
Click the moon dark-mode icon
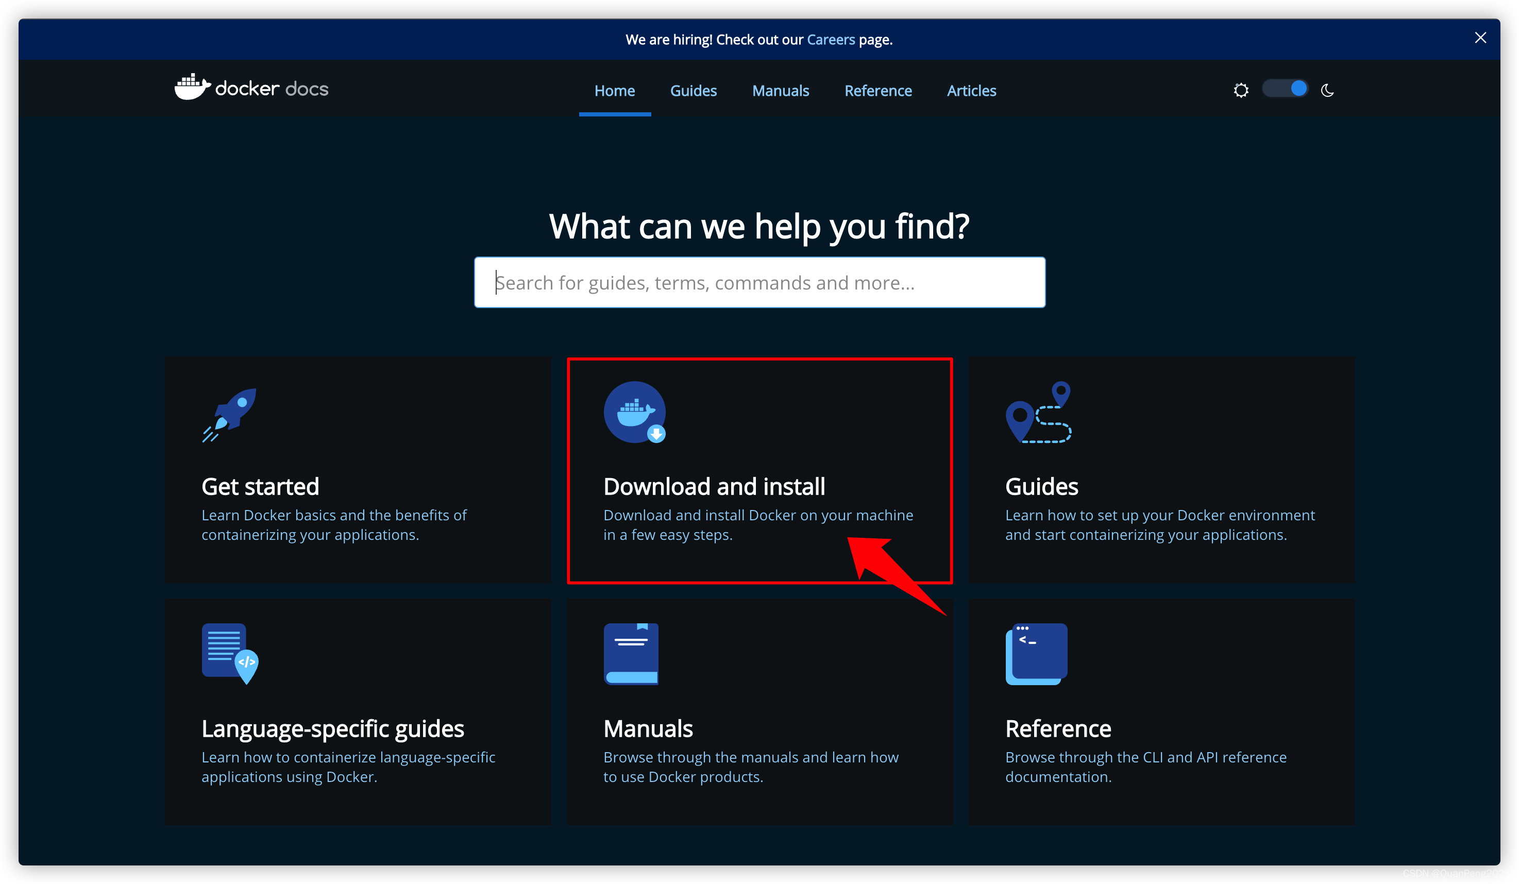pos(1327,90)
